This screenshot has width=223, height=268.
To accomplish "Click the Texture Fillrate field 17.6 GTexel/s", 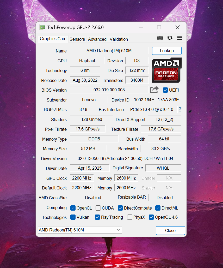I will pyautogui.click(x=161, y=129).
